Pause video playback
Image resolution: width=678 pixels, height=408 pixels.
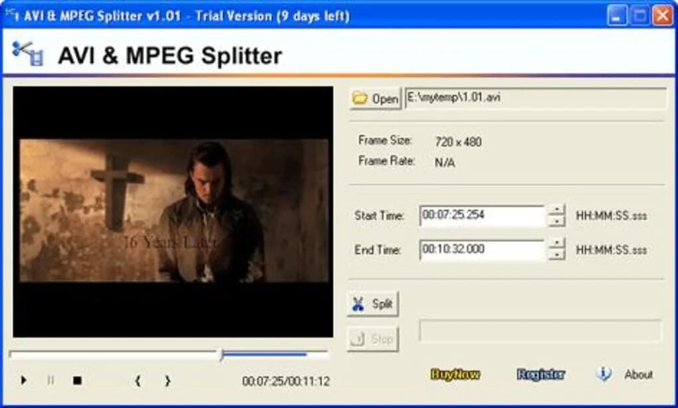pos(51,380)
